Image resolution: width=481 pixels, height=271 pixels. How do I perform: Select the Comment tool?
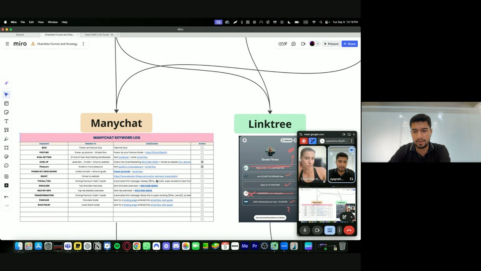[6, 165]
